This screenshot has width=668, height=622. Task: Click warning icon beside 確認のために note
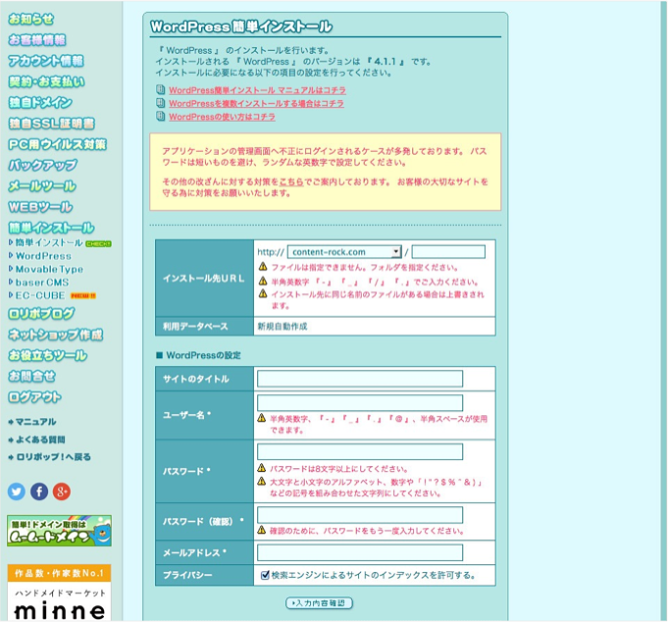tap(262, 531)
